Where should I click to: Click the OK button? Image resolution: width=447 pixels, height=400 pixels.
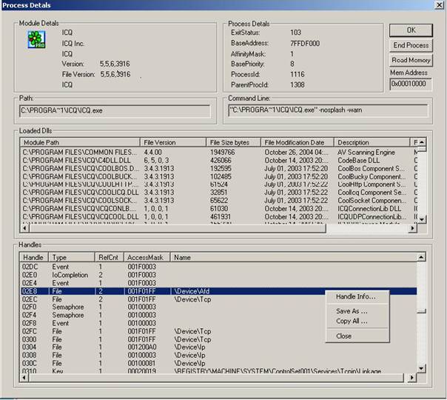[411, 30]
